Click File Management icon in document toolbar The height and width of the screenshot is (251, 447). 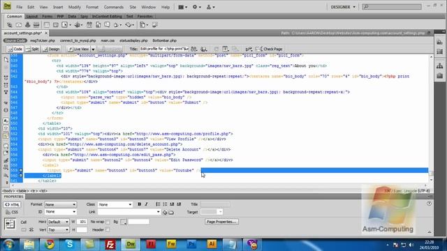(194, 49)
